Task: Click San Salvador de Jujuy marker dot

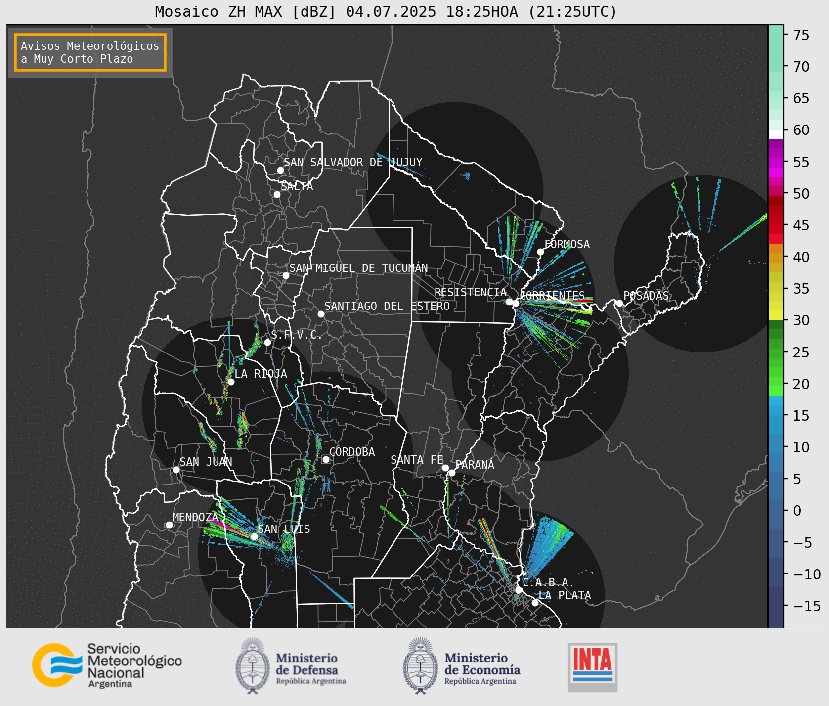Action: (280, 170)
